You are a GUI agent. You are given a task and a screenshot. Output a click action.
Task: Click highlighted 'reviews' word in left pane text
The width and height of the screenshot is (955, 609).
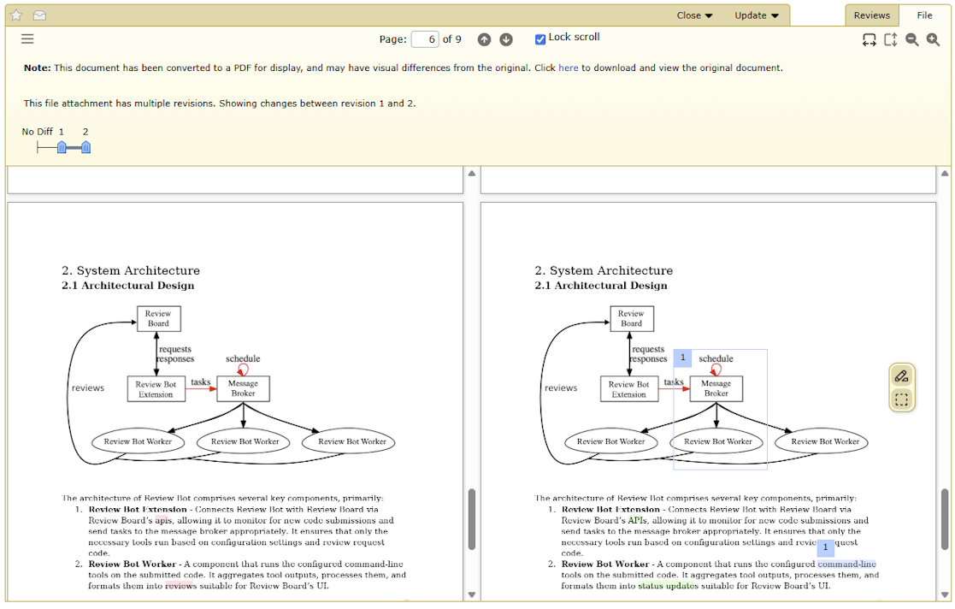click(181, 586)
